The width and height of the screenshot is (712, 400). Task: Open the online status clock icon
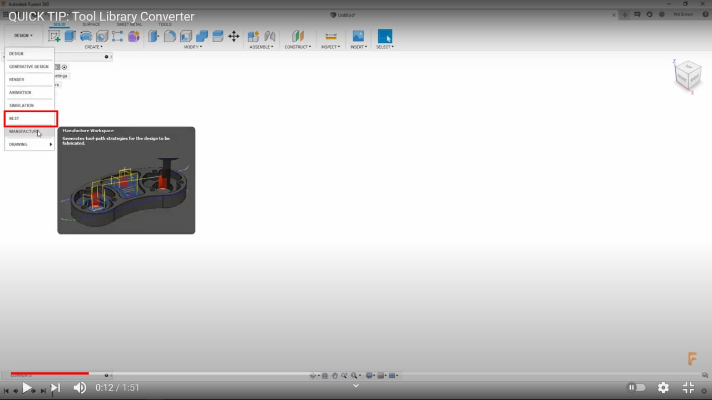pos(661,15)
